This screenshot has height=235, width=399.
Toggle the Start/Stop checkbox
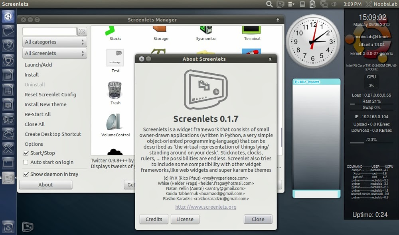click(x=26, y=153)
